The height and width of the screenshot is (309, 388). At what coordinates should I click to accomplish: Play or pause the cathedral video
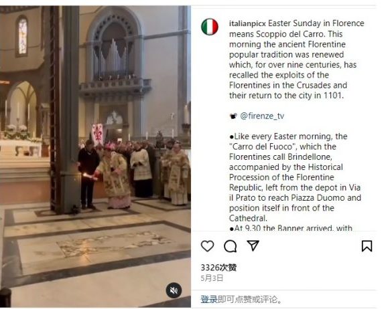tap(96, 157)
